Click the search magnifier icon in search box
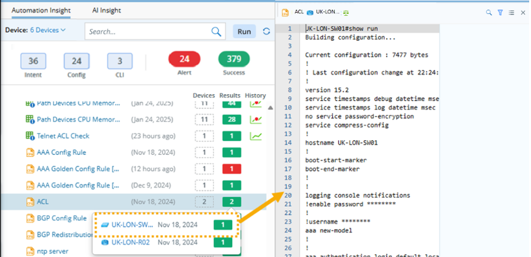The width and height of the screenshot is (531, 257). [x=216, y=32]
